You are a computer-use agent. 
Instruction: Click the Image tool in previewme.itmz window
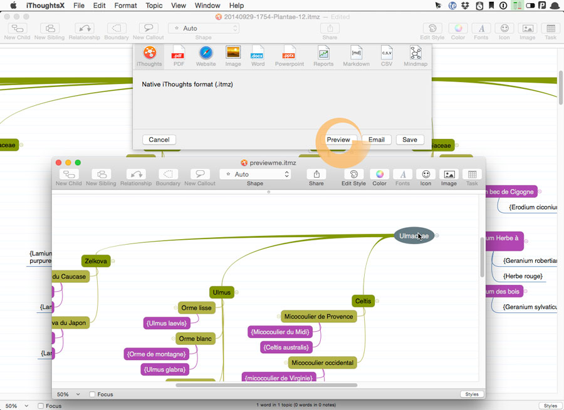[x=449, y=178]
